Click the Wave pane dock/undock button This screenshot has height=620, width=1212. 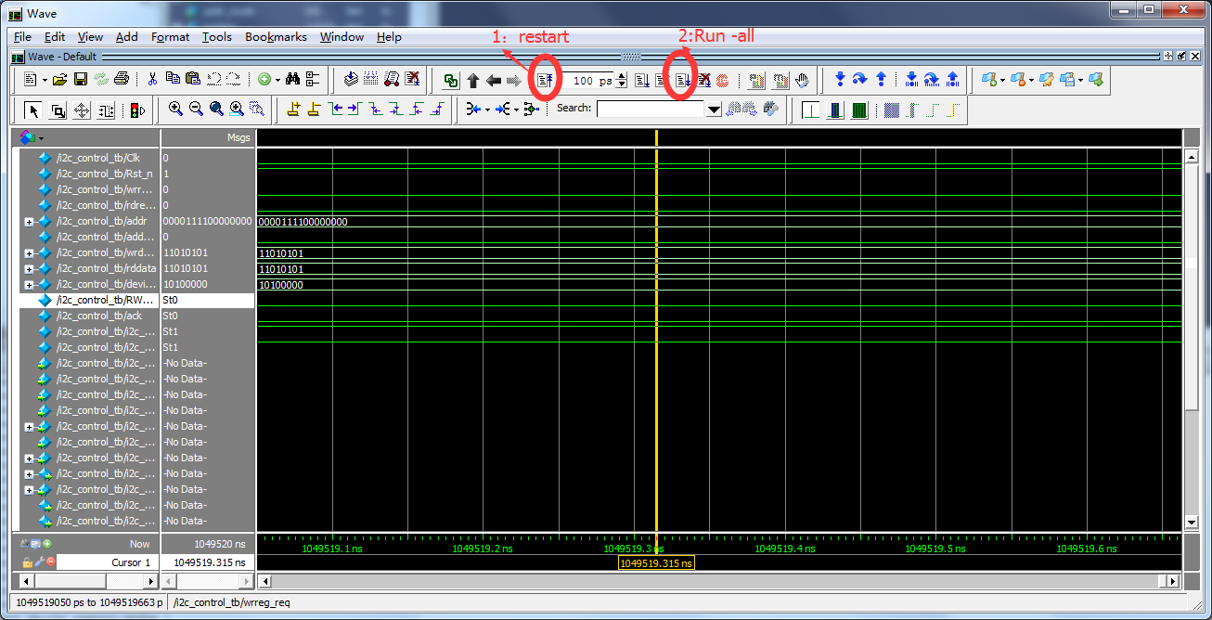pos(1181,57)
